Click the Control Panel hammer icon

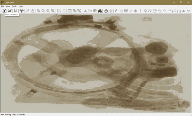(x=21, y=11)
